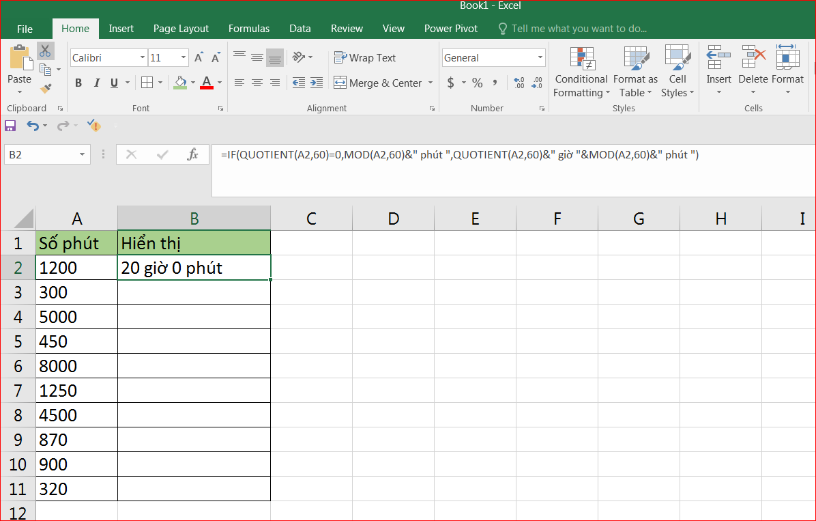
Task: Click Insert cells button
Action: click(718, 70)
